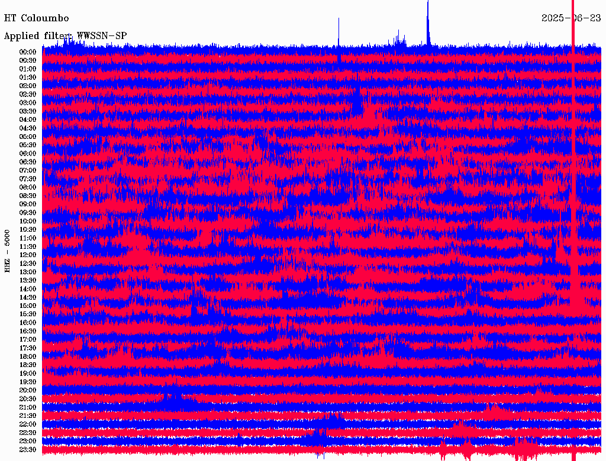Viewport: 606px width, 461px height.
Task: Click the 18:00 time label
Action: point(28,357)
